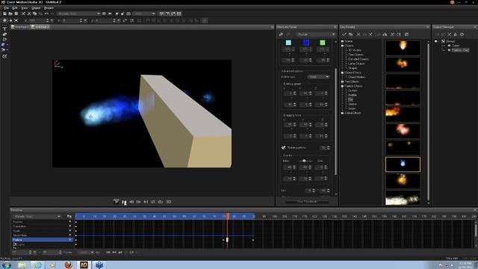Toggle visibility of Cube in Object Manager
This screenshot has width=478, height=269.
point(449,46)
